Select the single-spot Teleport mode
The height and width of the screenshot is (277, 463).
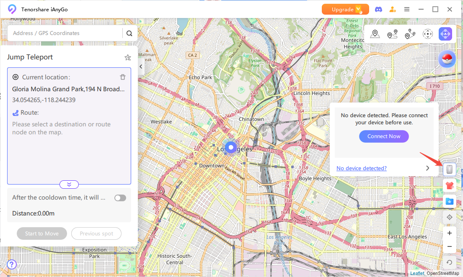click(x=375, y=34)
